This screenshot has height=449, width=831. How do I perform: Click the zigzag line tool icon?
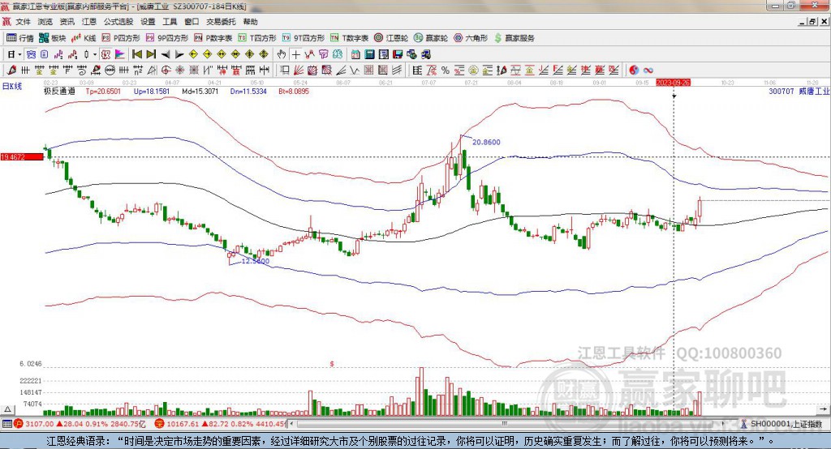point(354,70)
